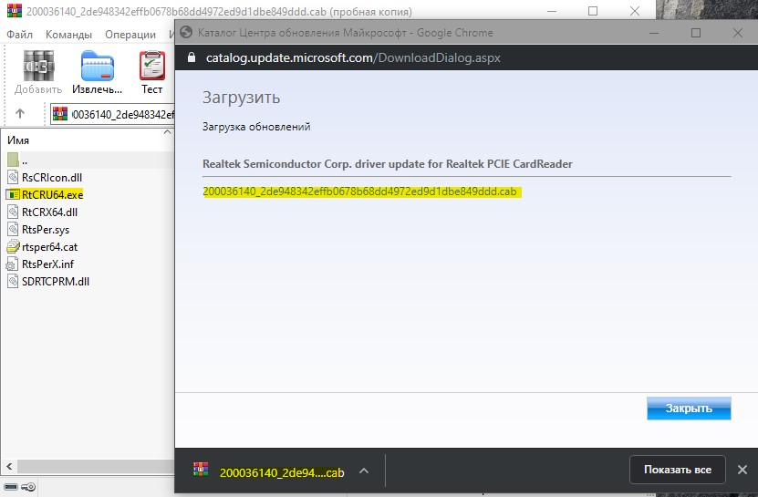Click the rtsper64.cat certificate icon
758x497 pixels.
13,247
